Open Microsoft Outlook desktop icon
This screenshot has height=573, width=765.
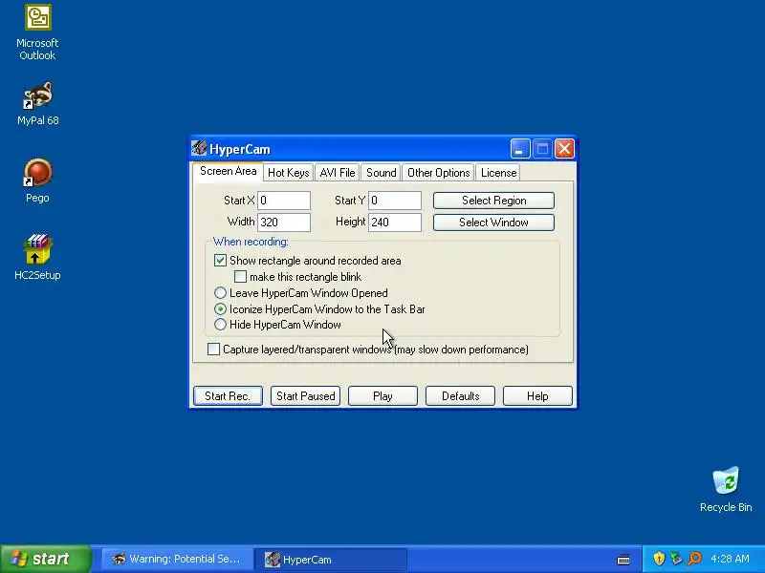(37, 32)
